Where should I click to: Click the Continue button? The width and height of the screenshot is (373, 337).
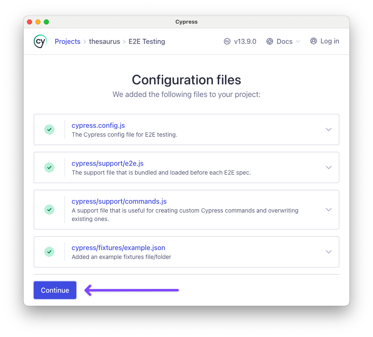tap(55, 290)
